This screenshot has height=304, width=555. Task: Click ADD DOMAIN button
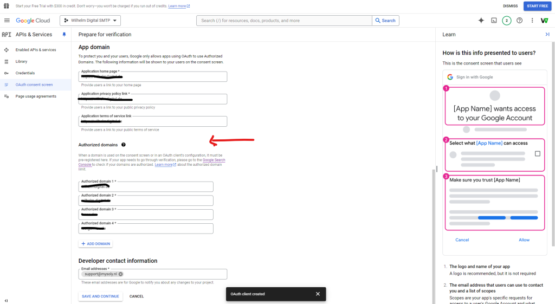pyautogui.click(x=95, y=244)
